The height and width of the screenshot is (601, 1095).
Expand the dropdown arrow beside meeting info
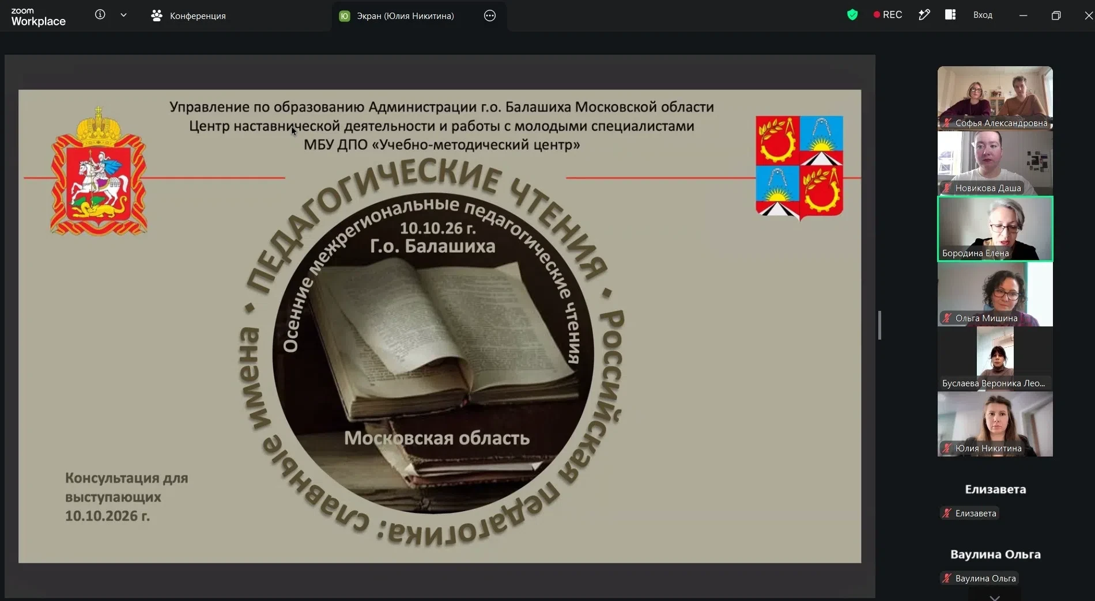pyautogui.click(x=123, y=15)
